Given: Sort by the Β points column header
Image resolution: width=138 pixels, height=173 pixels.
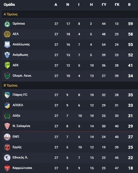Looking at the screenshot, I should click(129, 5).
